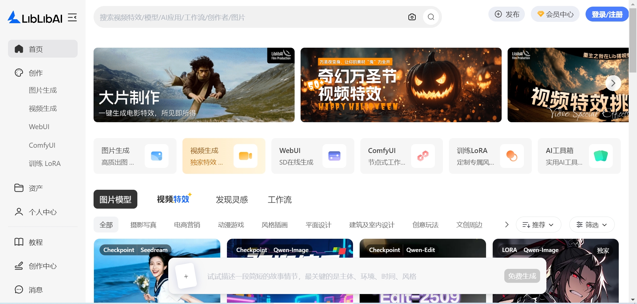The height and width of the screenshot is (304, 637).
Task: Expand the 推荐 sort dropdown
Action: pyautogui.click(x=538, y=225)
